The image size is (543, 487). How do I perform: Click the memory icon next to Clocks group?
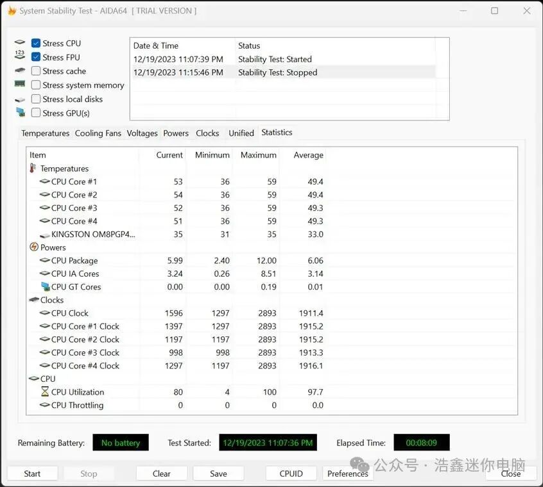click(x=34, y=299)
